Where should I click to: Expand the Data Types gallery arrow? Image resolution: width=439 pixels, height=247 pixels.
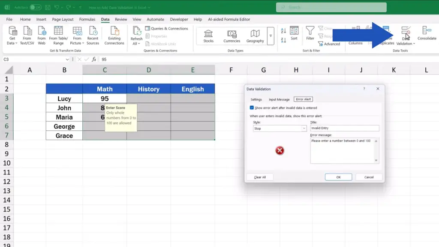pyautogui.click(x=271, y=36)
